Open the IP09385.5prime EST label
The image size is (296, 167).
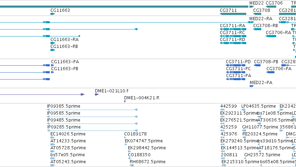(x=64, y=106)
